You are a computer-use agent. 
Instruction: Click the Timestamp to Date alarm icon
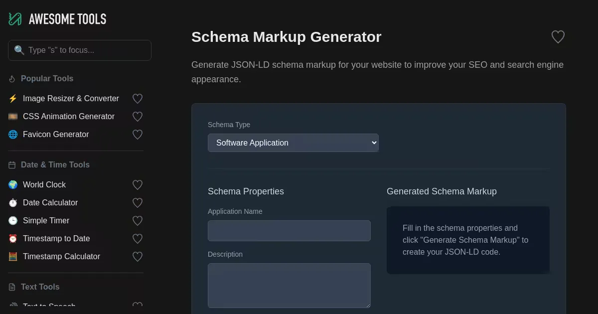(13, 239)
